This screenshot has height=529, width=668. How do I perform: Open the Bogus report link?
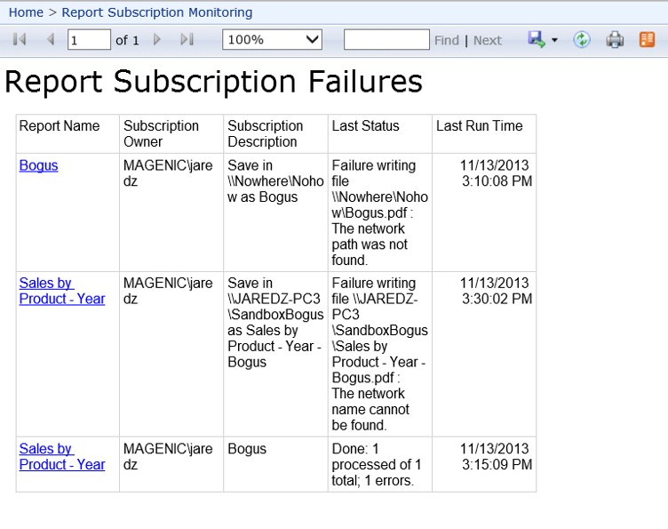38,165
